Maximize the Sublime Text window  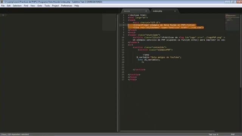(x=233, y=2)
